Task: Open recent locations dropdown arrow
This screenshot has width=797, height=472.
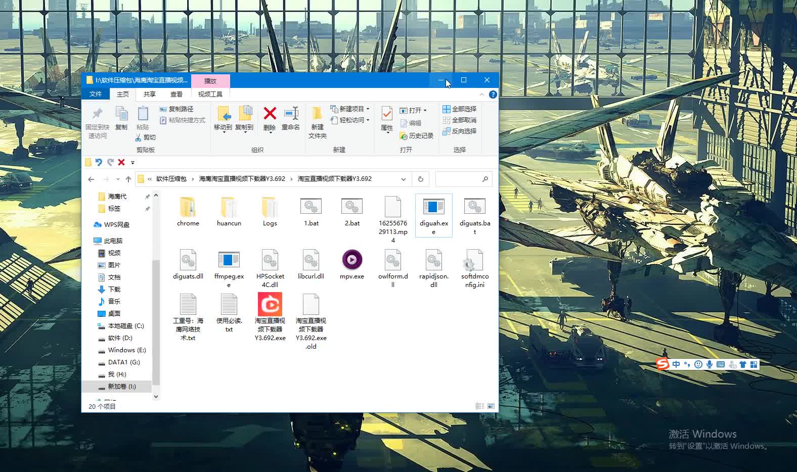Action: pos(118,179)
